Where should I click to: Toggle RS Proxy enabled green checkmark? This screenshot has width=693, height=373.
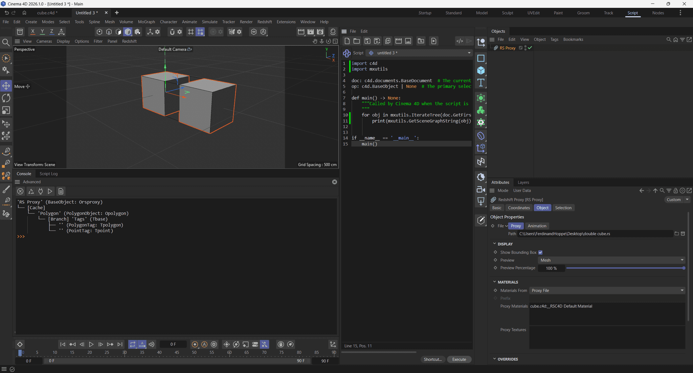[x=530, y=48]
